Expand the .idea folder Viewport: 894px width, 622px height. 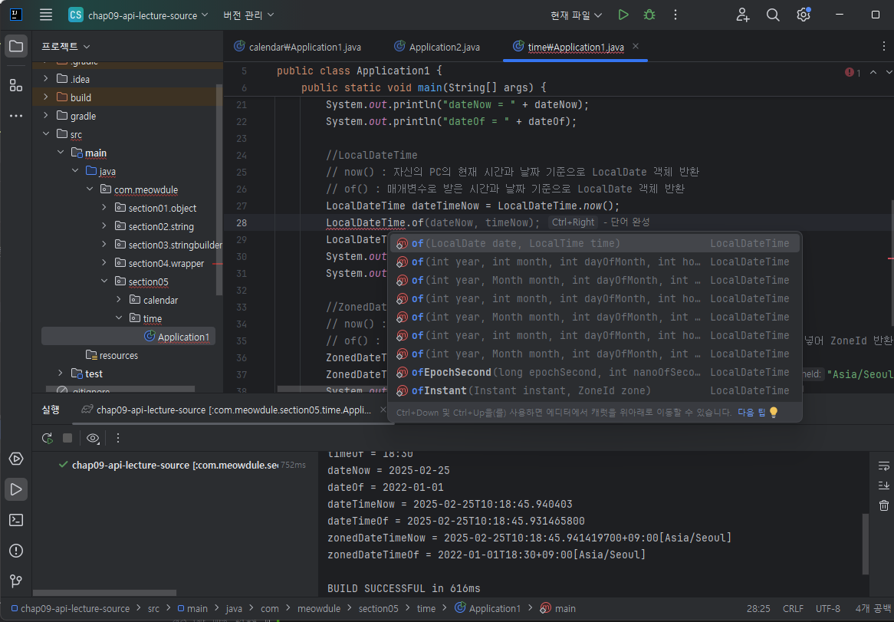pos(45,79)
